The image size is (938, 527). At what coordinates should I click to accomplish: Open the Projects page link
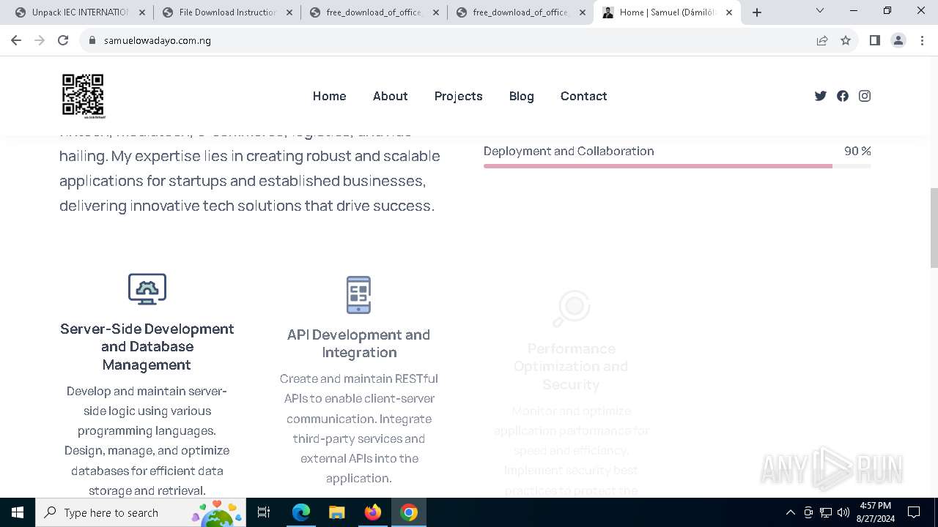pyautogui.click(x=458, y=96)
